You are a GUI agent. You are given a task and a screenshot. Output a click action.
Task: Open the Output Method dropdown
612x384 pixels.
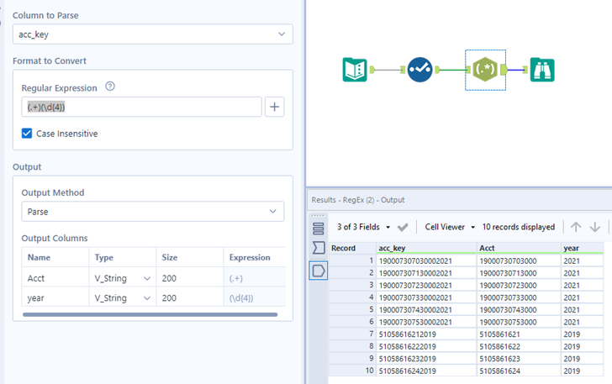click(x=153, y=212)
